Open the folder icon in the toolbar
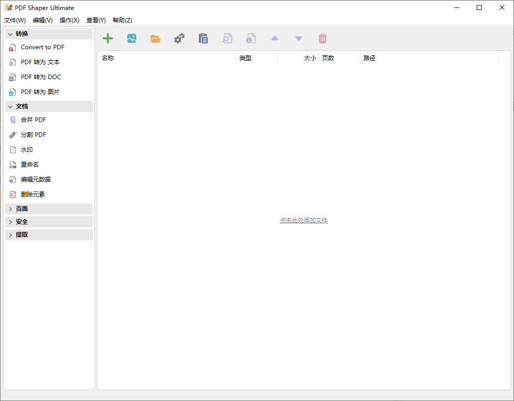The image size is (514, 401). [155, 38]
